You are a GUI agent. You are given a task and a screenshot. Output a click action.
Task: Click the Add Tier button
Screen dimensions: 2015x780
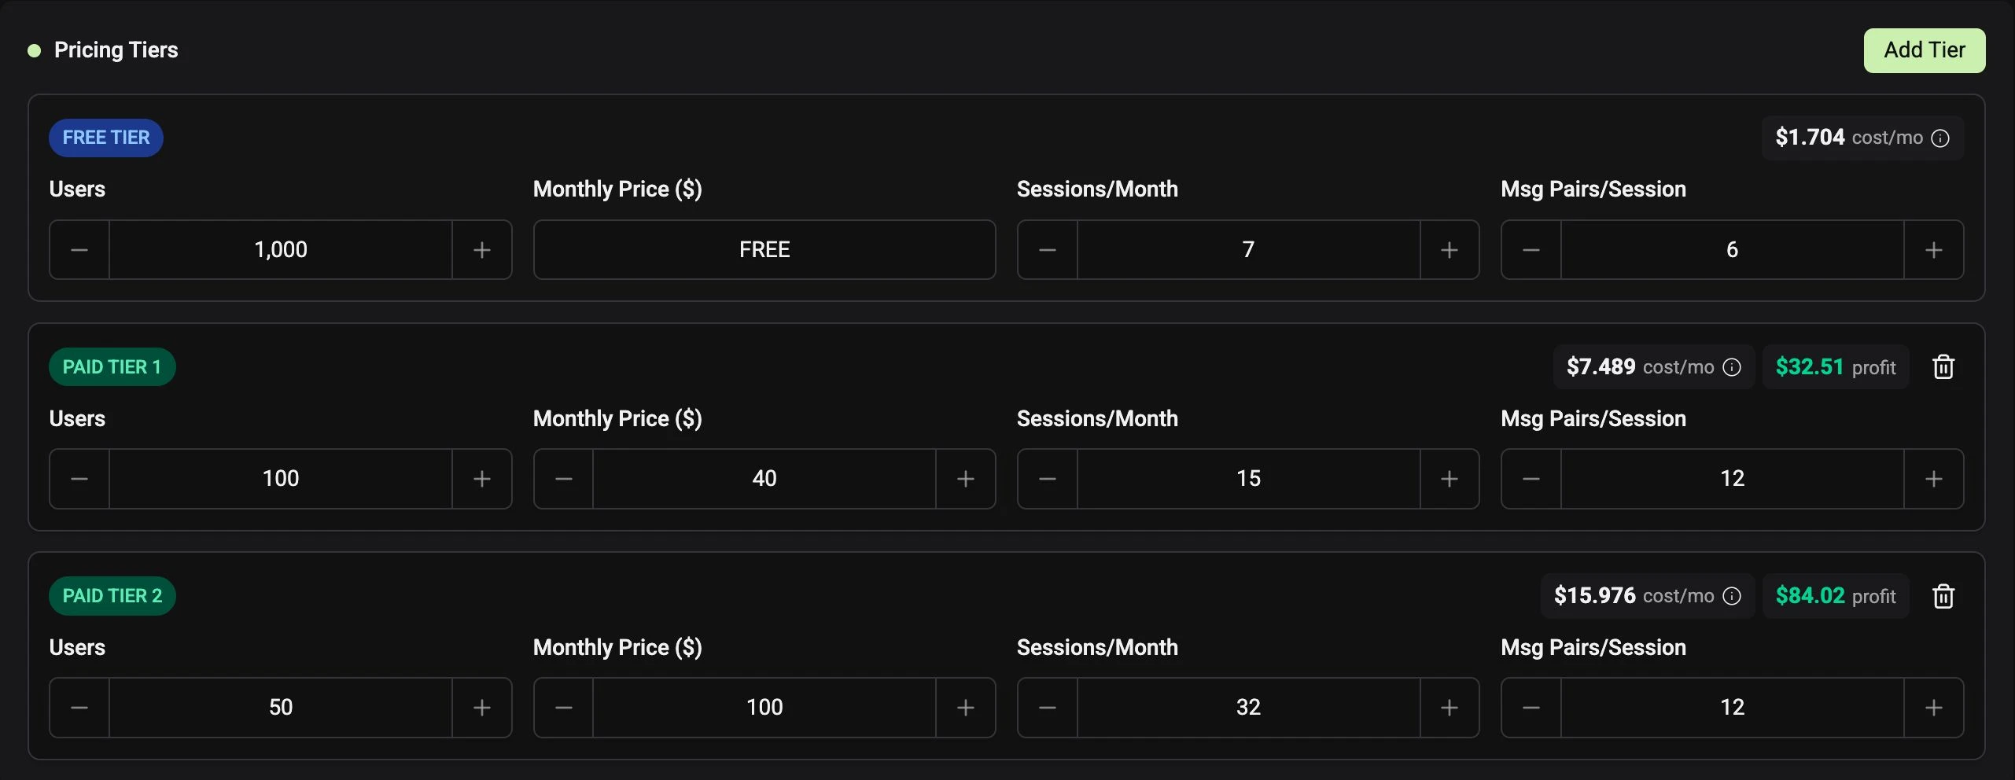(x=1925, y=50)
